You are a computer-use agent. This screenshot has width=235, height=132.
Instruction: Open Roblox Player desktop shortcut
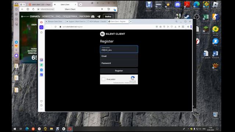tap(216, 6)
